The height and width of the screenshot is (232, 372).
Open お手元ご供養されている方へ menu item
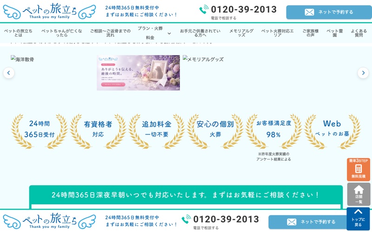point(200,33)
